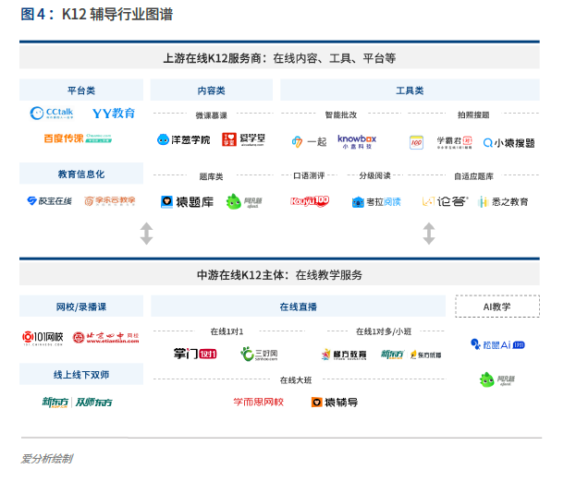Click the 考拉阅读 logo
The image size is (576, 481).
tap(376, 201)
